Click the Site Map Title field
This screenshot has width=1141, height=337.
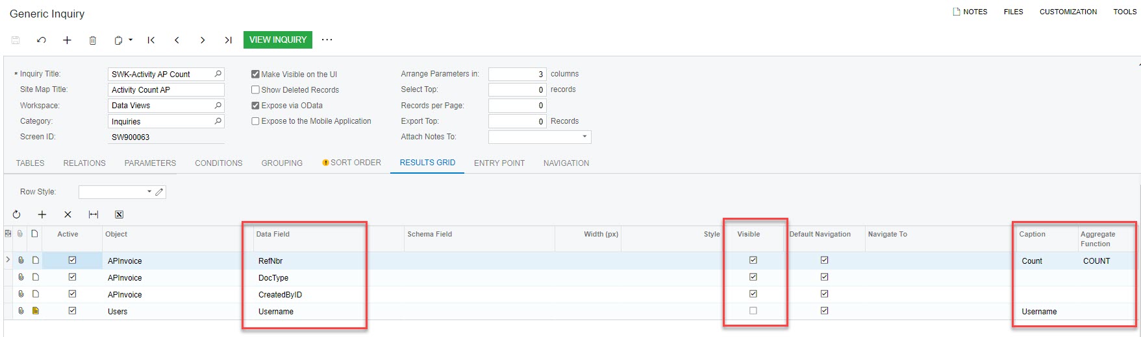click(166, 90)
